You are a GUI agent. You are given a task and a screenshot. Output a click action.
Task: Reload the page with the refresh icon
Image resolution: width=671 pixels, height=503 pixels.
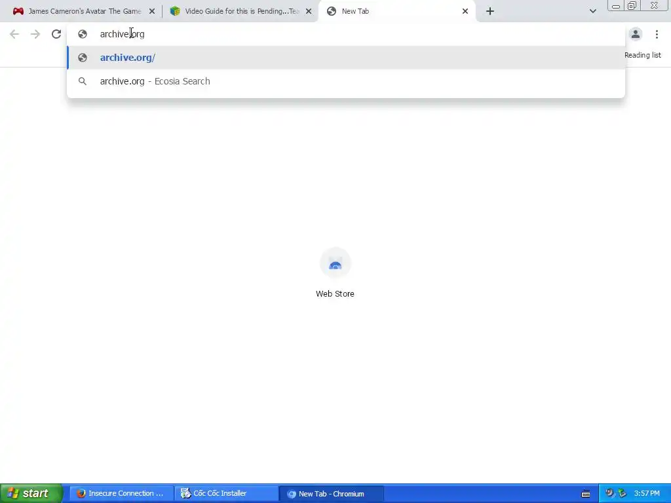[x=56, y=34]
